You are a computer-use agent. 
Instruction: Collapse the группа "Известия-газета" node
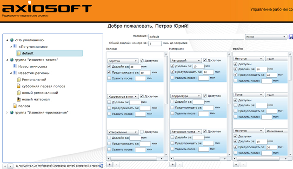click(x=7, y=60)
